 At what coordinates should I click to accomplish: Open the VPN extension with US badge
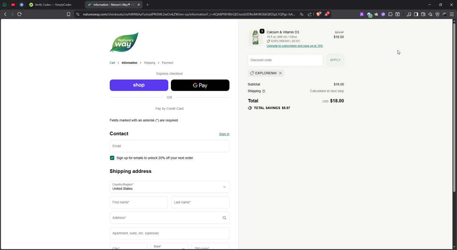coord(369,15)
